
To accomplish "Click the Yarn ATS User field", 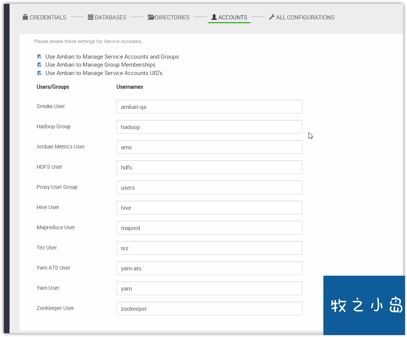I will coord(209,268).
